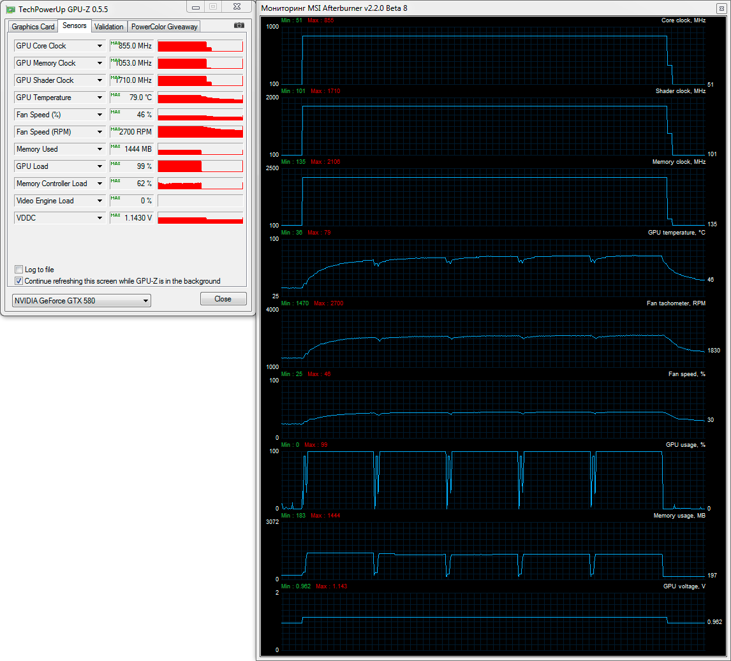Click the GPU voltage, V graph in Afterburner
Image resolution: width=731 pixels, height=661 pixels.
tap(493, 622)
